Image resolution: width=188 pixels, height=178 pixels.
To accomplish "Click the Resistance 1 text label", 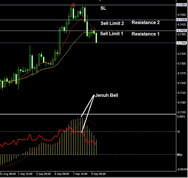I will [145, 34].
